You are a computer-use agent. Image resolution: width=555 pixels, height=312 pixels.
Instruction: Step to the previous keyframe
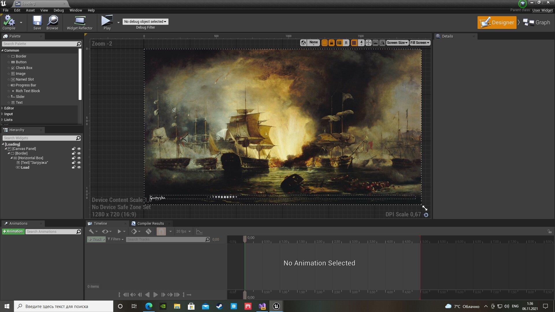coord(133,295)
